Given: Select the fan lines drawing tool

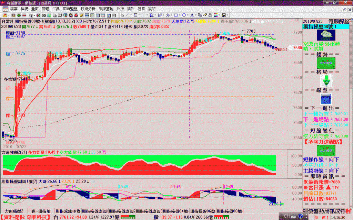Looking at the screenshot, I should pyautogui.click(x=152, y=15).
